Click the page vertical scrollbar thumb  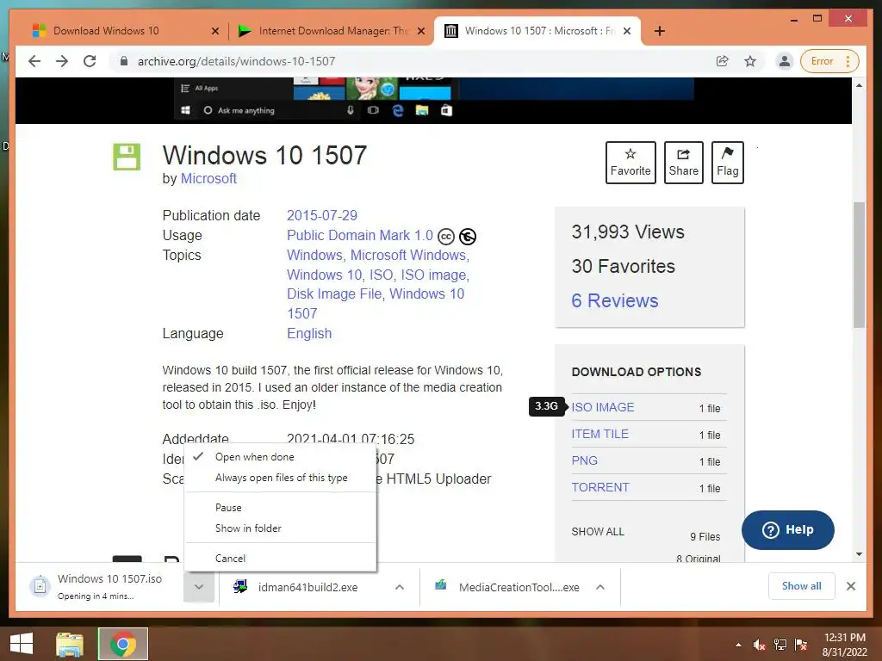point(859,264)
